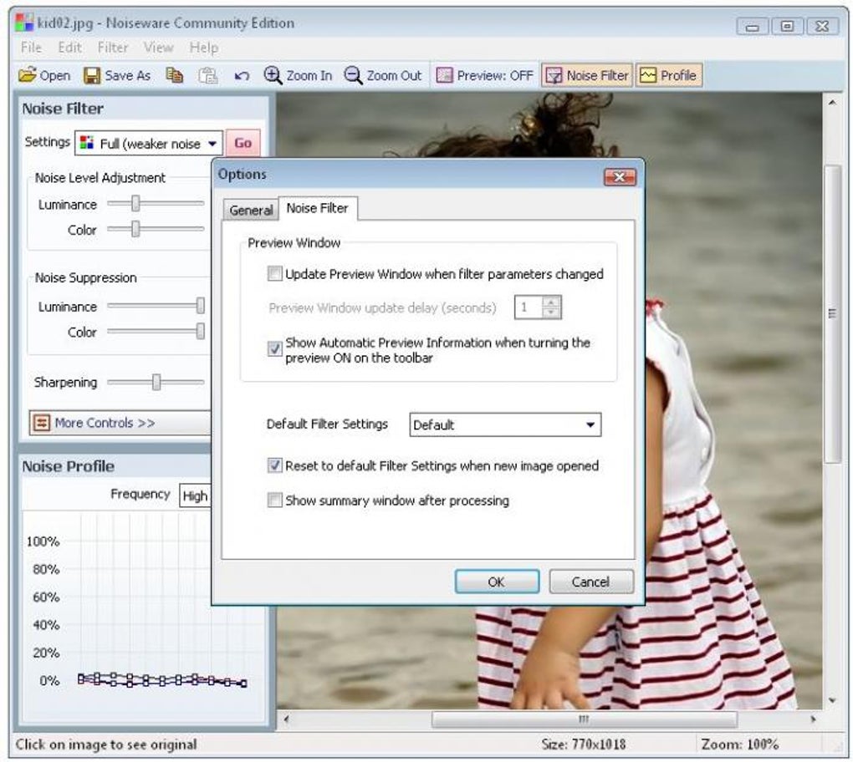Screen dimensions: 853x762
Task: Toggle the Noise Filter toolbar button
Action: [x=587, y=75]
